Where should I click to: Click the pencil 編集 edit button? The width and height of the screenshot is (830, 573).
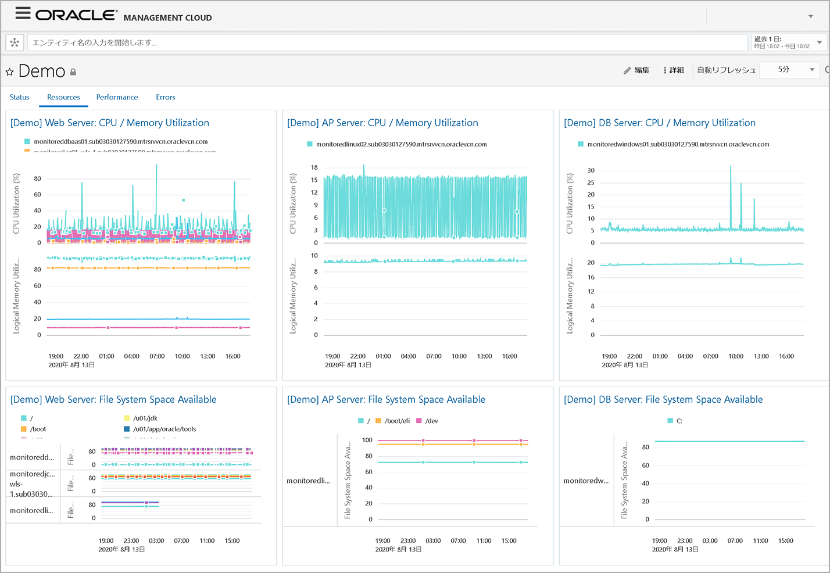point(636,70)
